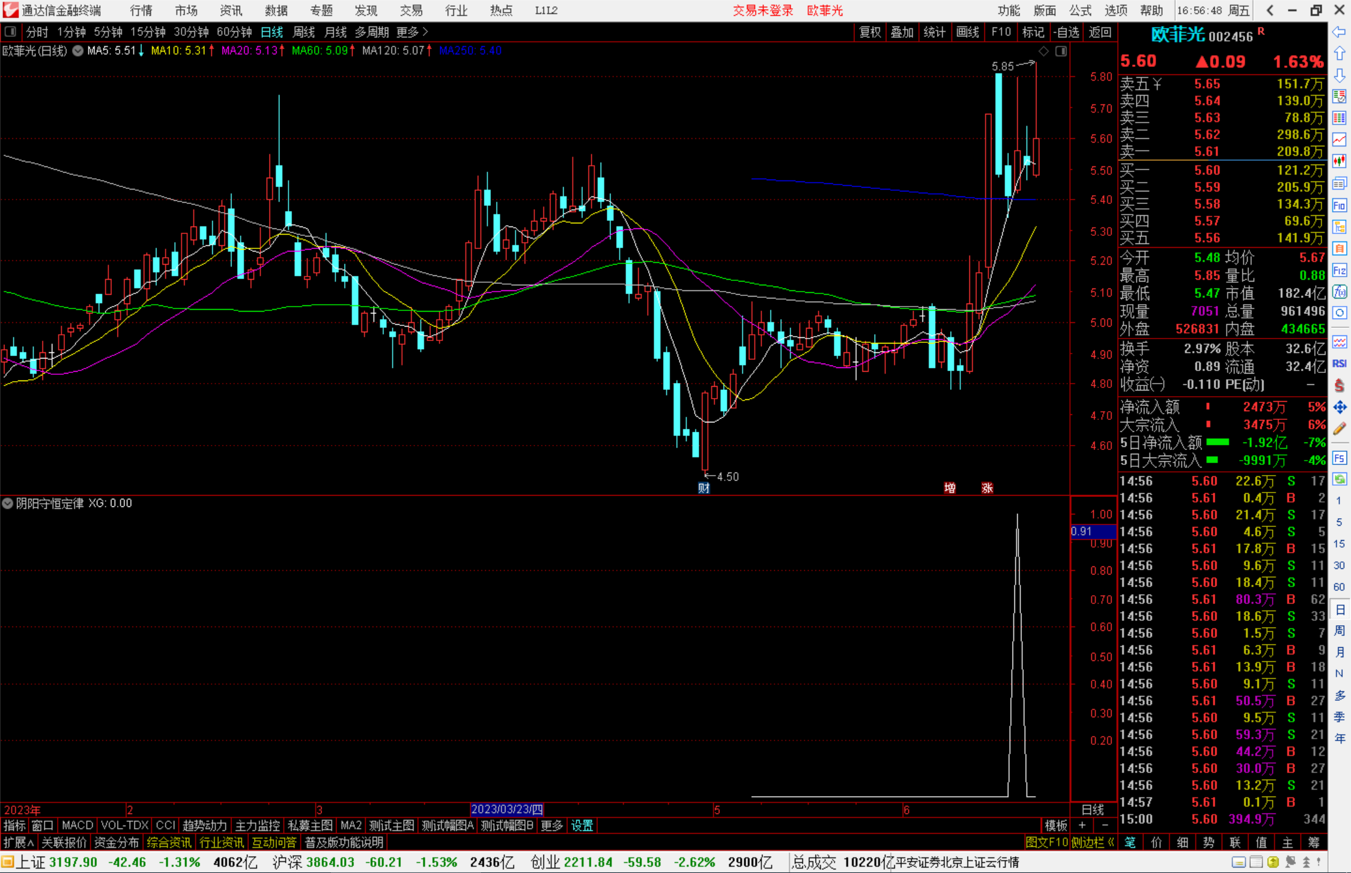
Task: Toggle the small panel icon before 分时
Action: [11, 31]
